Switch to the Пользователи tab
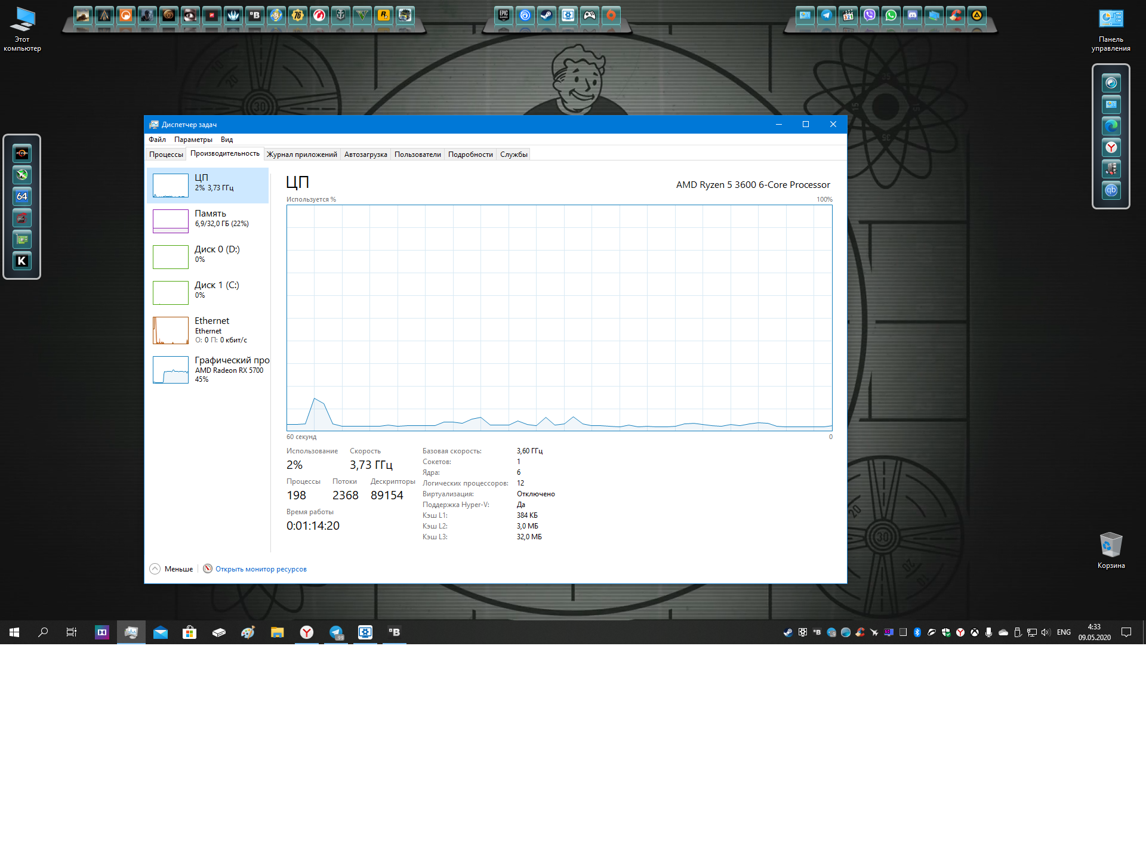The image size is (1146, 859). (417, 155)
